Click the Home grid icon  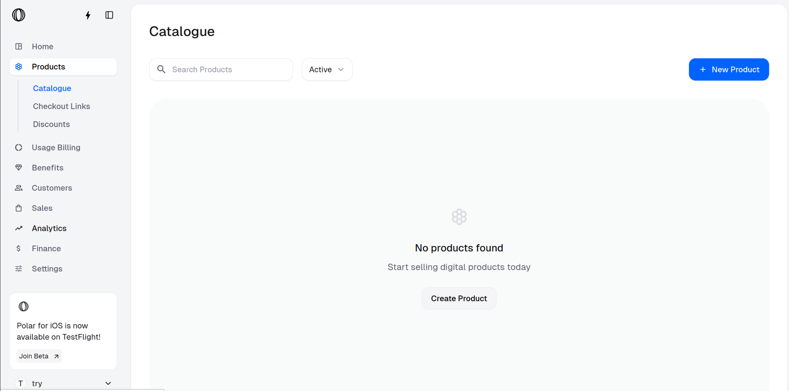point(19,47)
